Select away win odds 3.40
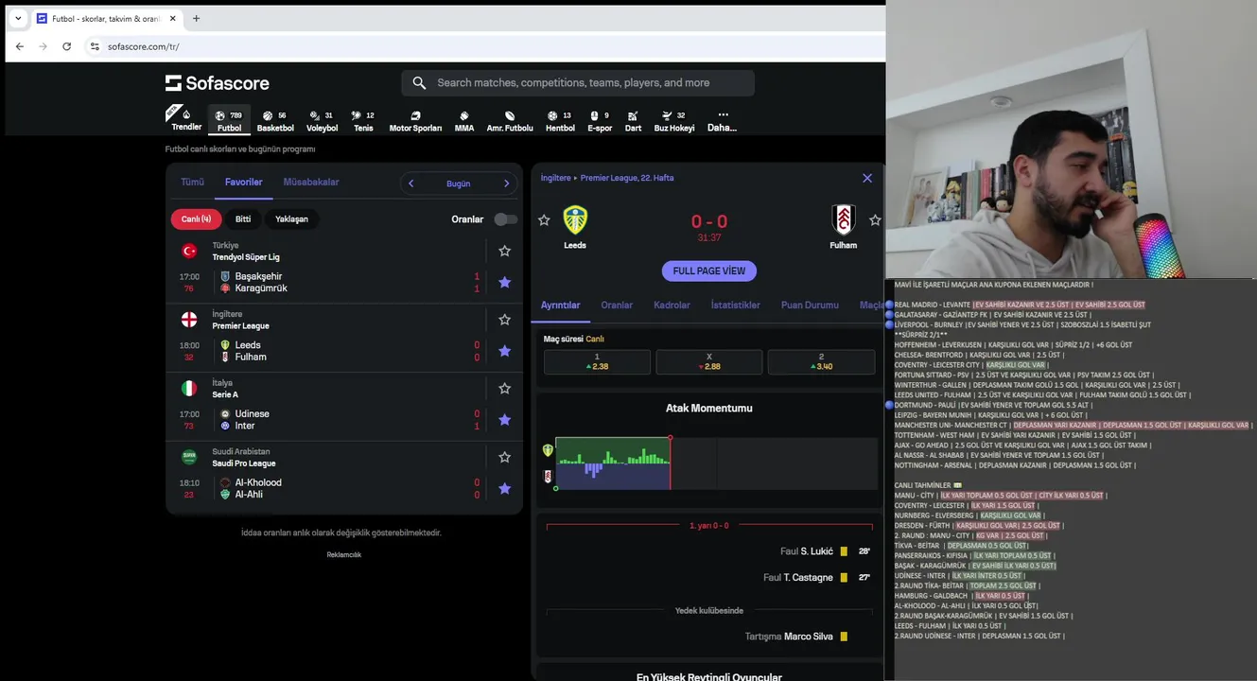This screenshot has height=681, width=1257. tap(821, 361)
